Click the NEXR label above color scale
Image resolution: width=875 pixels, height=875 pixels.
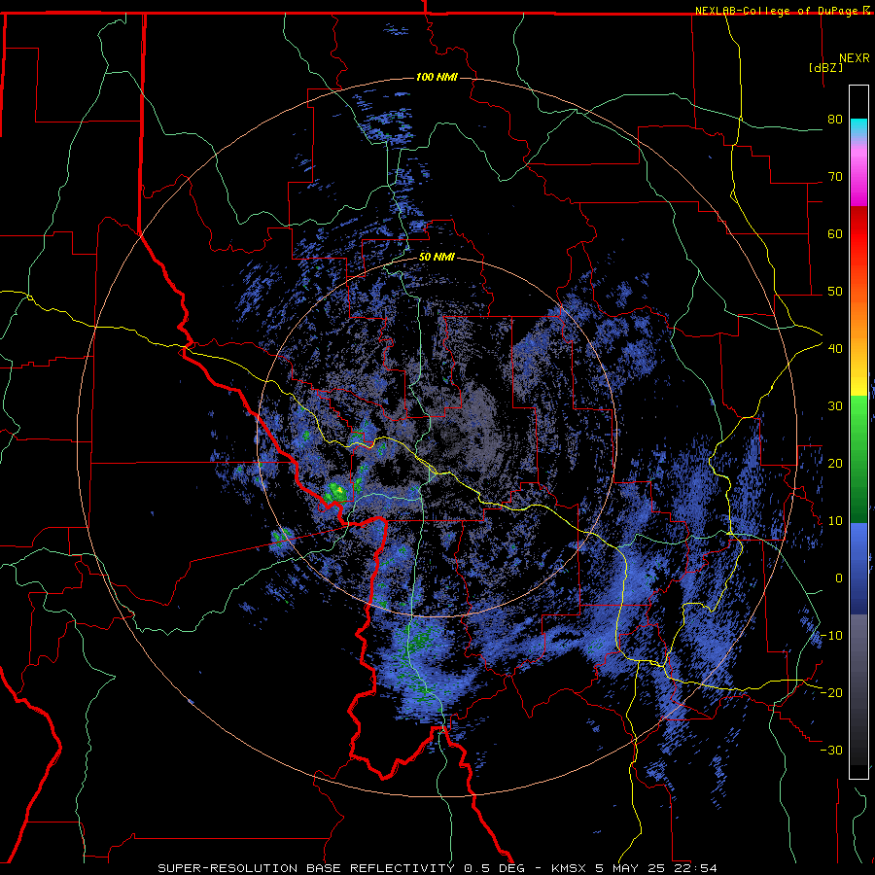pos(855,58)
